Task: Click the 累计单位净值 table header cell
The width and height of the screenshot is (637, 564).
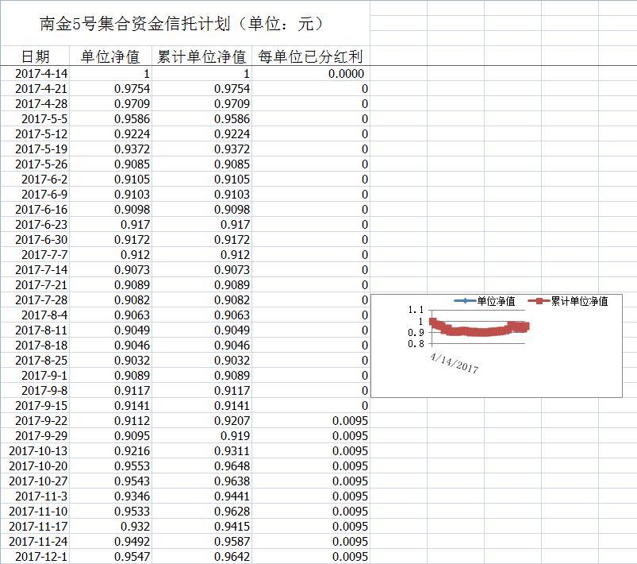Action: click(x=201, y=56)
